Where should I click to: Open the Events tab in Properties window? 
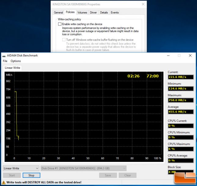coord(115,13)
